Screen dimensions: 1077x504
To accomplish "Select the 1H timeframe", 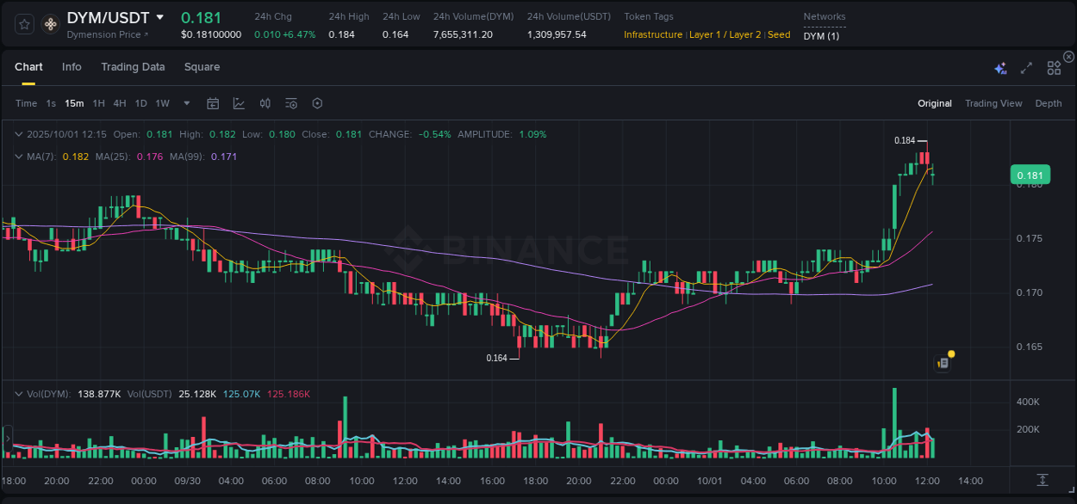I will [98, 103].
